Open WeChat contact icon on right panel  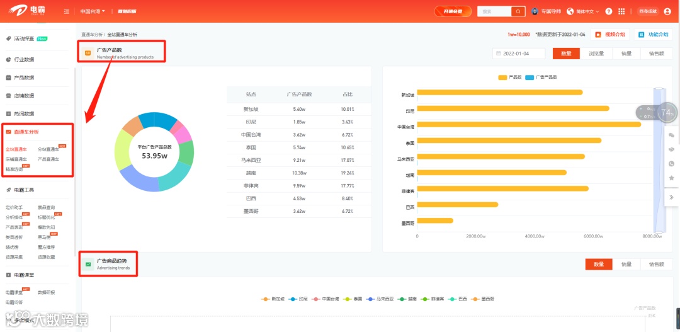click(x=671, y=135)
